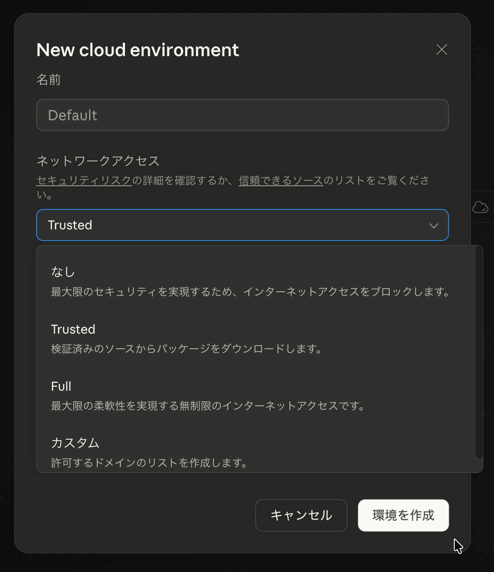Open the network access dropdown showing Trusted

(242, 225)
